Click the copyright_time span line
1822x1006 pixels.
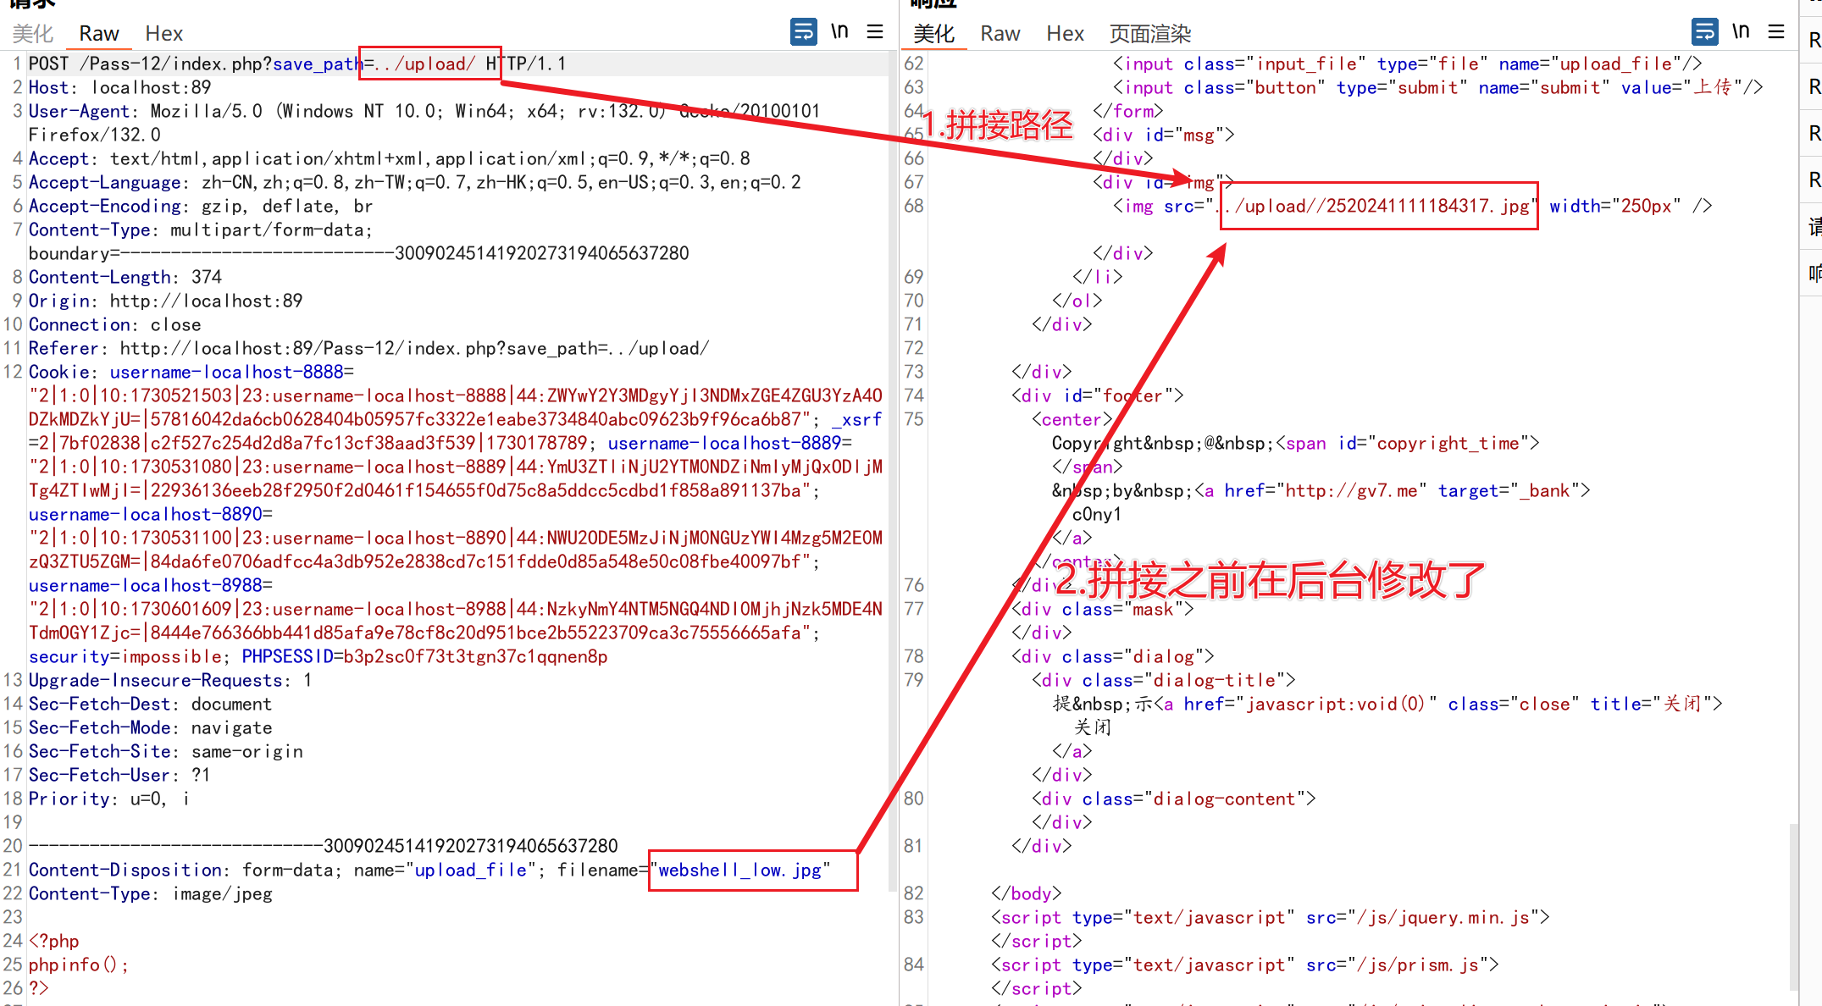click(1296, 443)
